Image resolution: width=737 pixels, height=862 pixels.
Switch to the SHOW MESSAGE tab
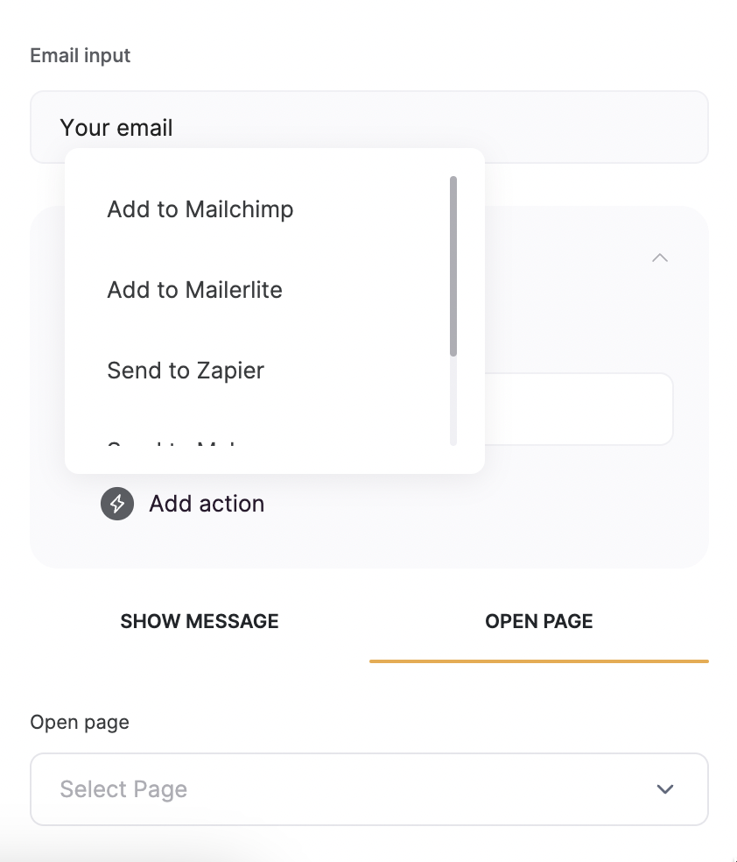[199, 621]
